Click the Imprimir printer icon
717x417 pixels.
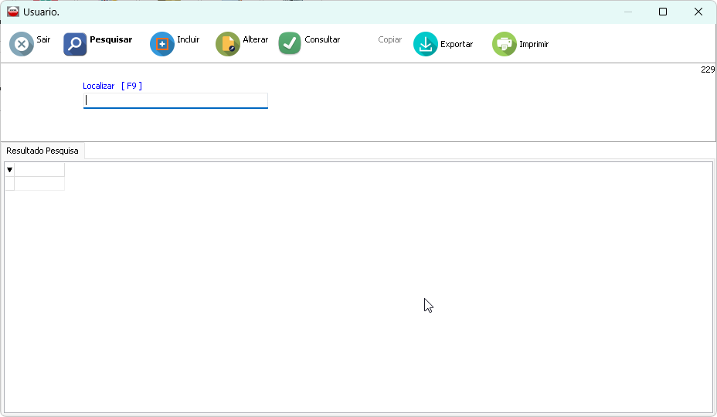coord(505,44)
